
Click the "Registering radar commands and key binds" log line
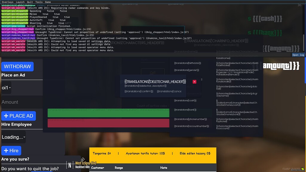coord(68,8)
